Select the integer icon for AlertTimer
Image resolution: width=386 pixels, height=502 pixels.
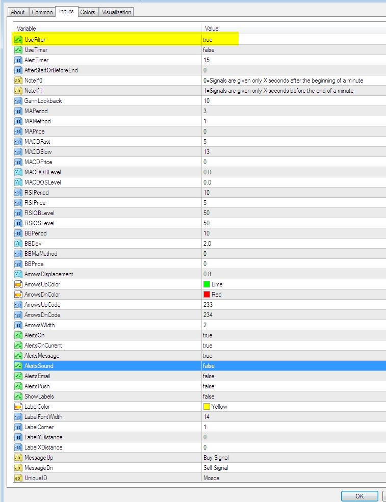[18, 60]
